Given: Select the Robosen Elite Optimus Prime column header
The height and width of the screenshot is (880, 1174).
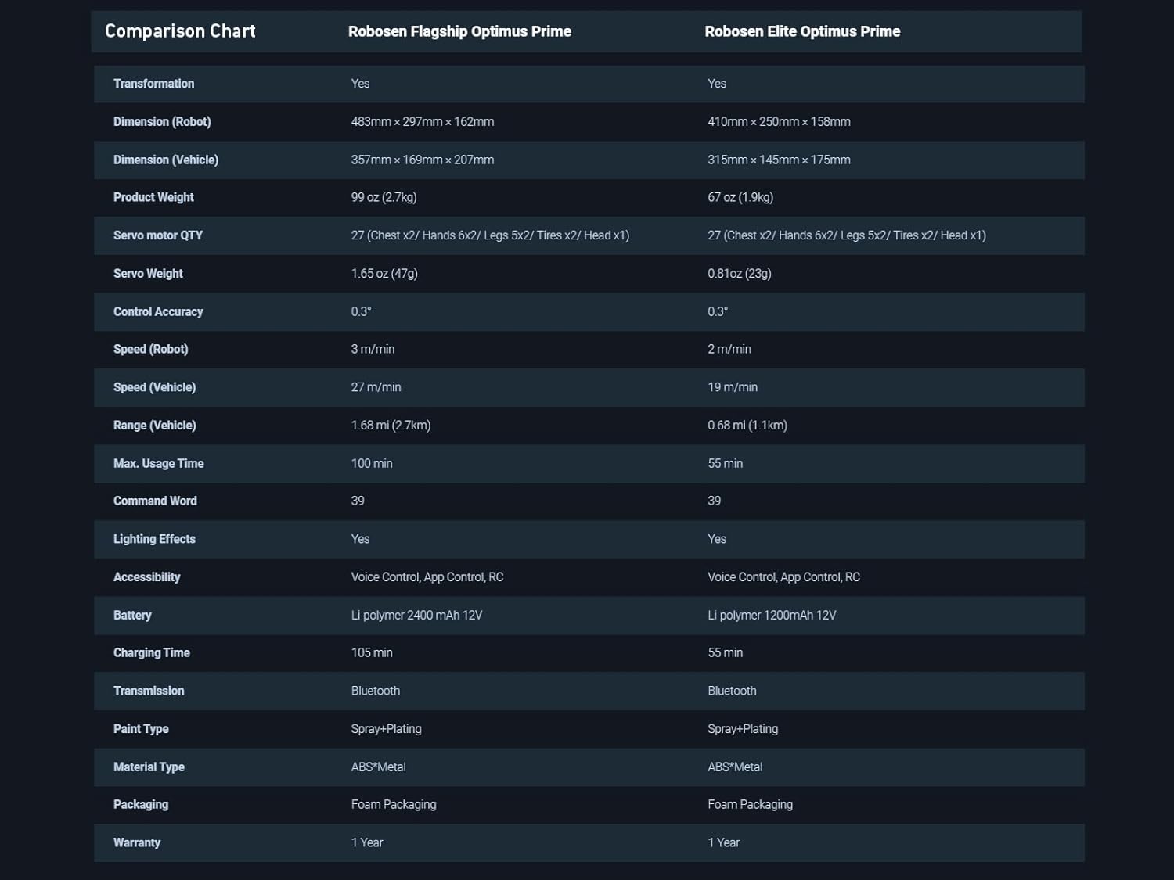Looking at the screenshot, I should tap(802, 31).
